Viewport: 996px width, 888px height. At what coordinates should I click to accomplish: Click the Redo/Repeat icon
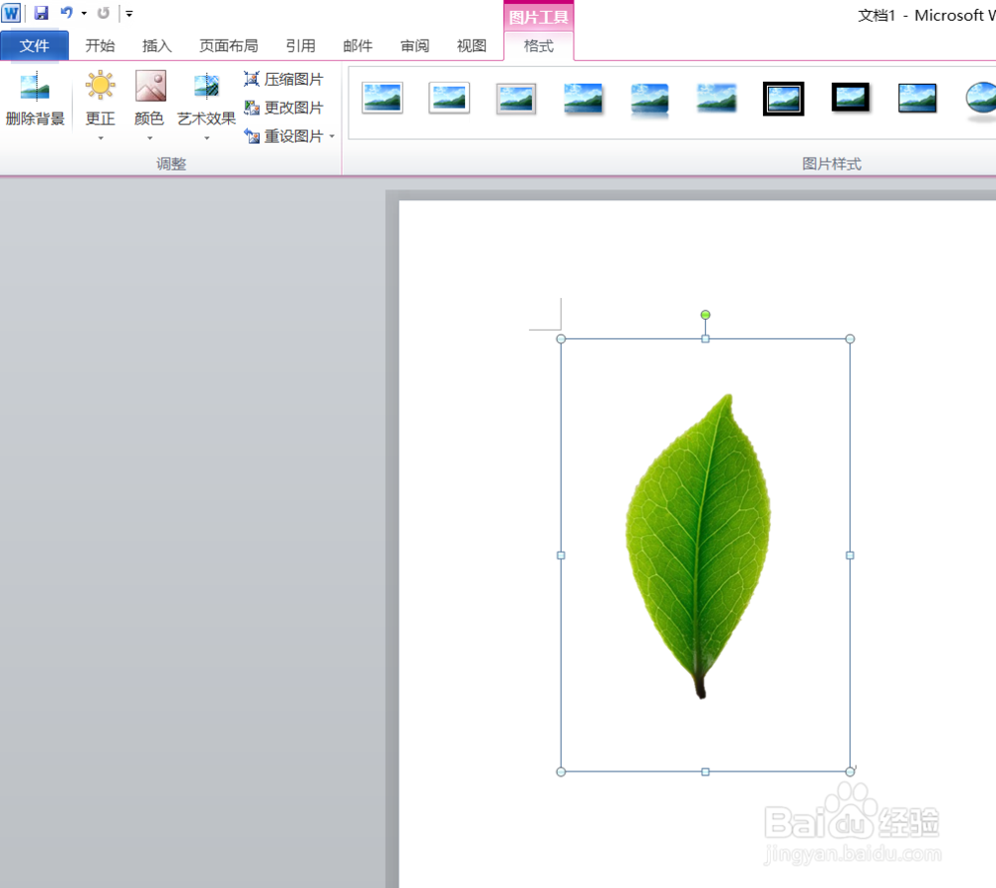(103, 13)
